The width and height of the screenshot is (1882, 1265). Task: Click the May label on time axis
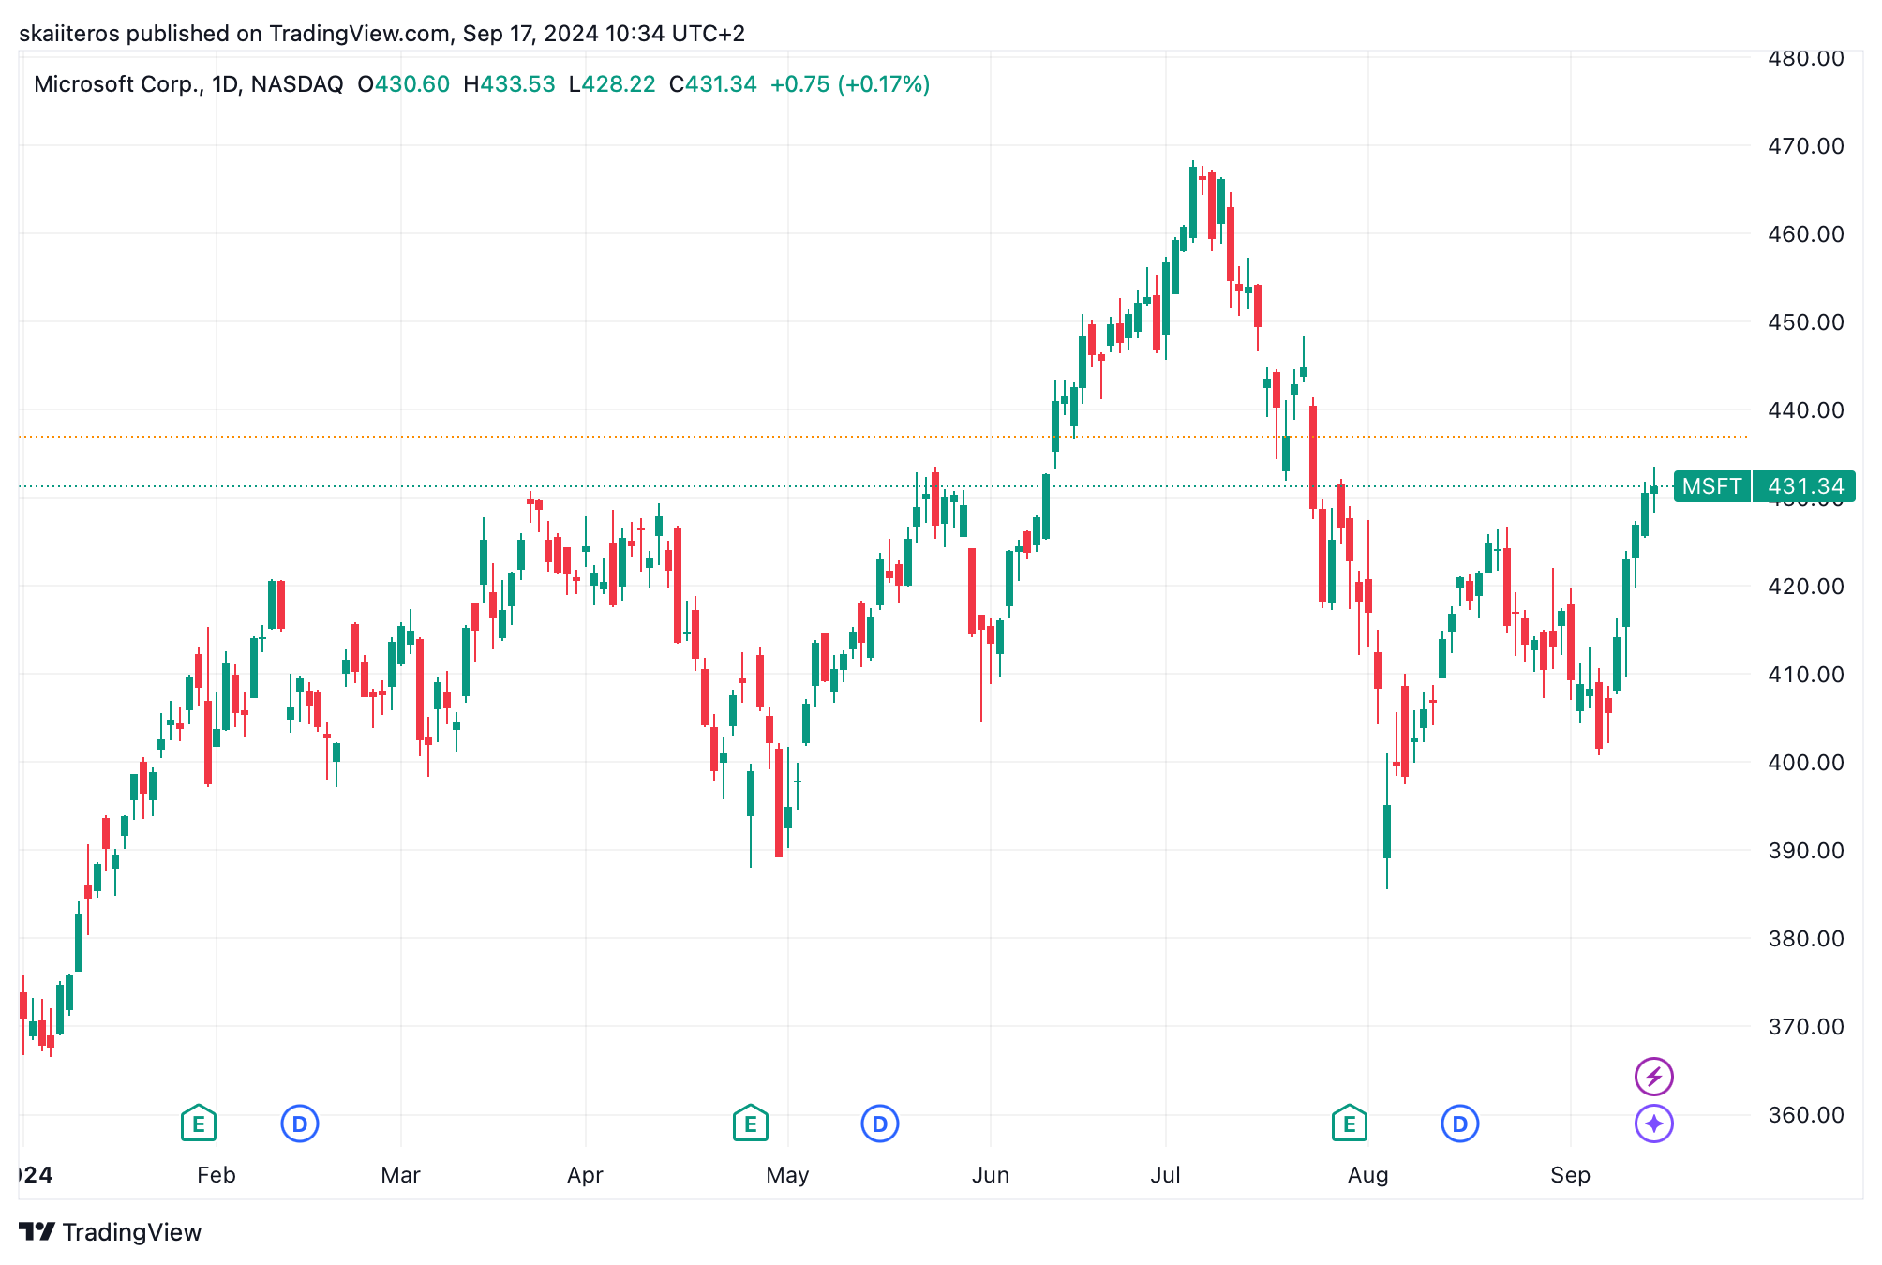[787, 1174]
